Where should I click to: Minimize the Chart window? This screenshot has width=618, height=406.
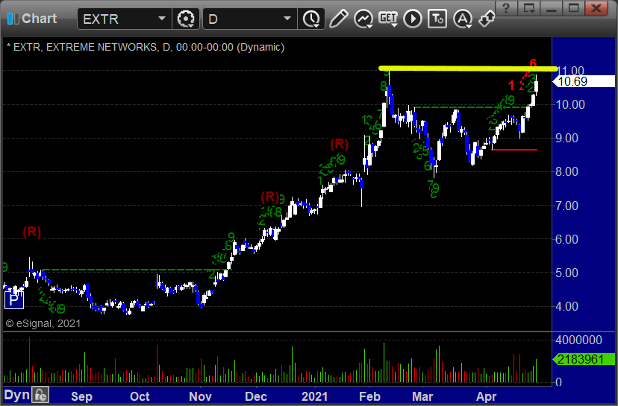tap(551, 8)
